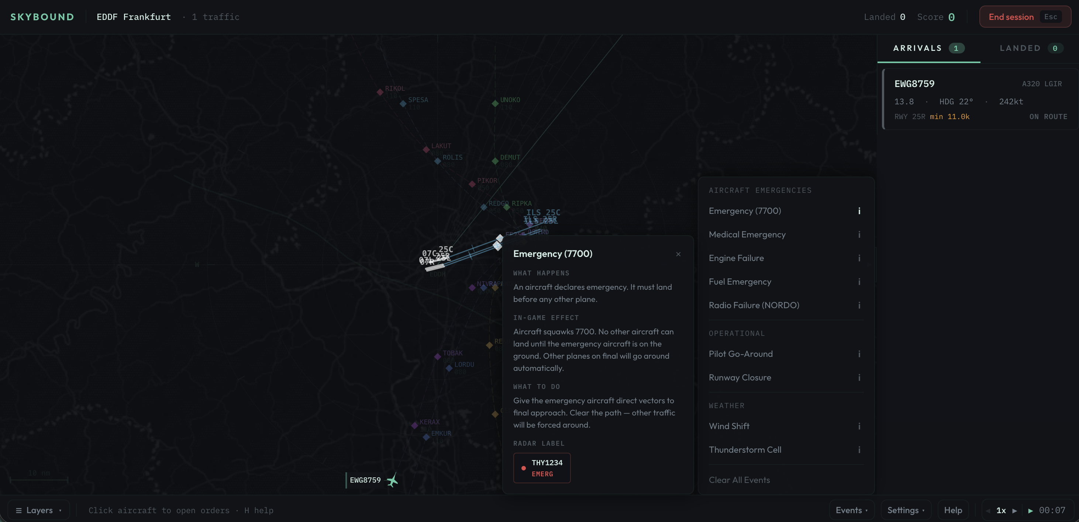Open the Layers dropdown menu
Screen dimensions: 1079x522
[38, 510]
